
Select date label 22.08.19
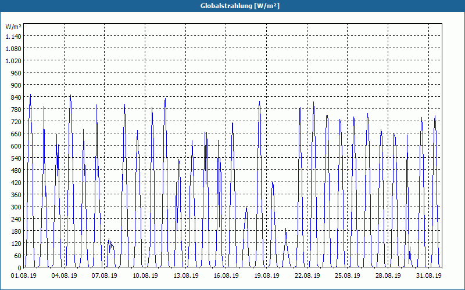point(307,275)
